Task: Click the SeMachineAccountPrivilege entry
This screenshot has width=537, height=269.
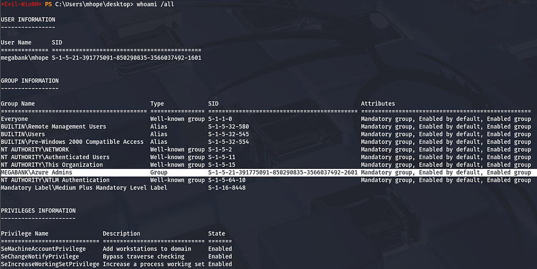Action: (x=43, y=249)
